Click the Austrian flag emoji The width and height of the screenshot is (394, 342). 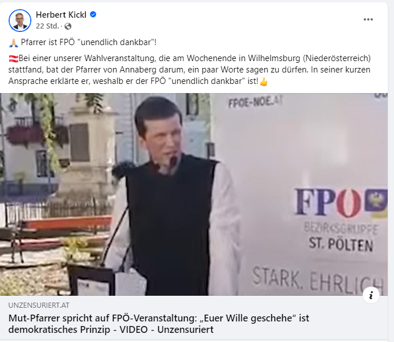pyautogui.click(x=14, y=59)
